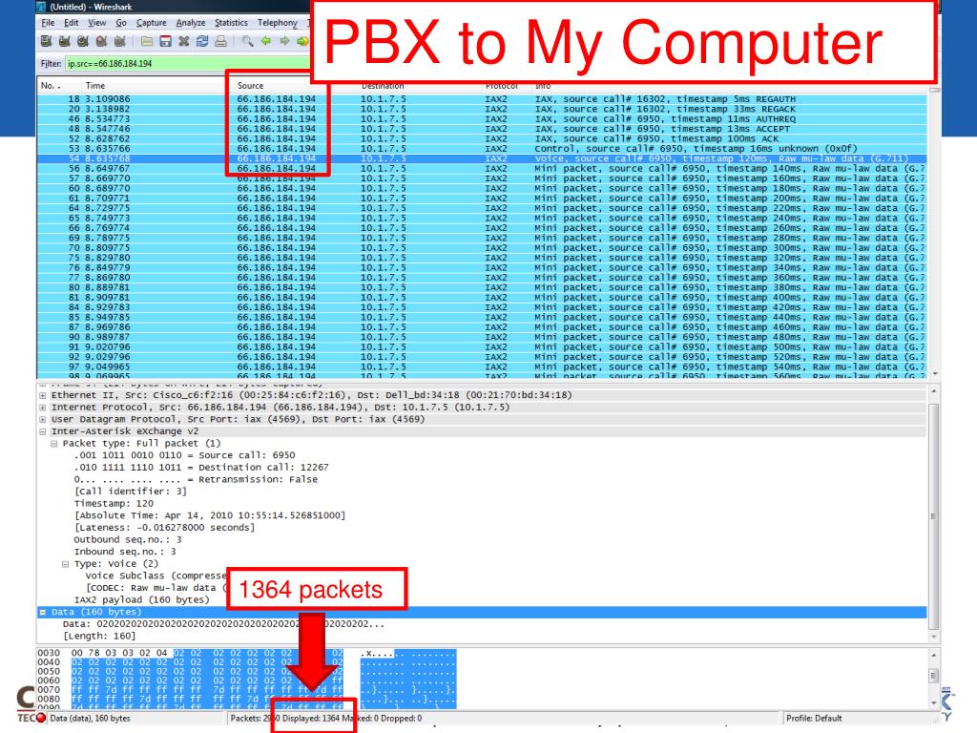Select packet 20 REGACK row

(482, 109)
